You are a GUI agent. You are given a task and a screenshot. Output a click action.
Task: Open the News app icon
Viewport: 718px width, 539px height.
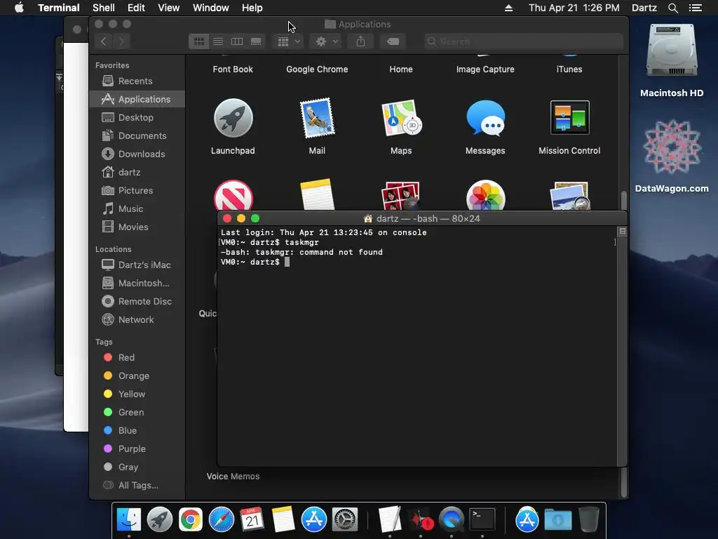pyautogui.click(x=233, y=195)
